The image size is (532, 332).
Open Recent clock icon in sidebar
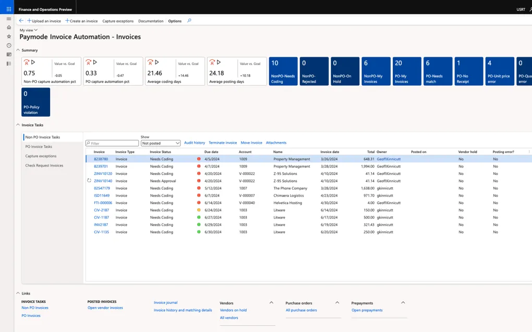(x=8, y=45)
